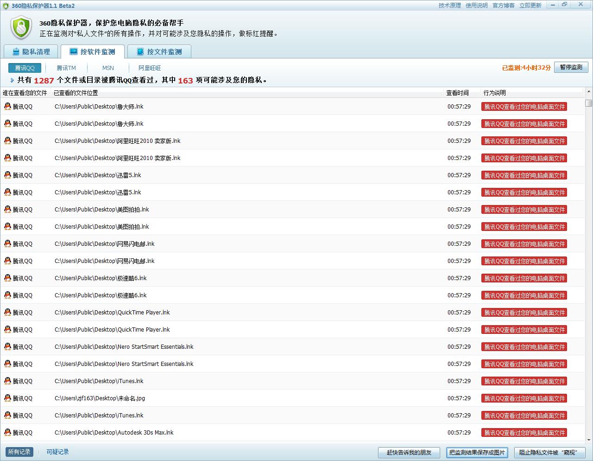Open the 技术原理 link
The width and height of the screenshot is (593, 461).
coord(449,6)
